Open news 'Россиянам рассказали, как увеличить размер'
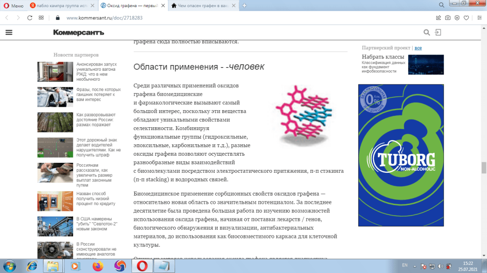Screen dimensions: 487x273 pos(95,175)
